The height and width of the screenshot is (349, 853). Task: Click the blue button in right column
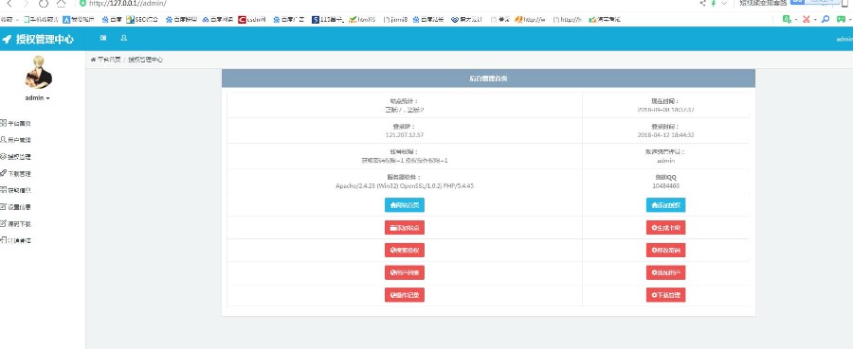point(666,205)
